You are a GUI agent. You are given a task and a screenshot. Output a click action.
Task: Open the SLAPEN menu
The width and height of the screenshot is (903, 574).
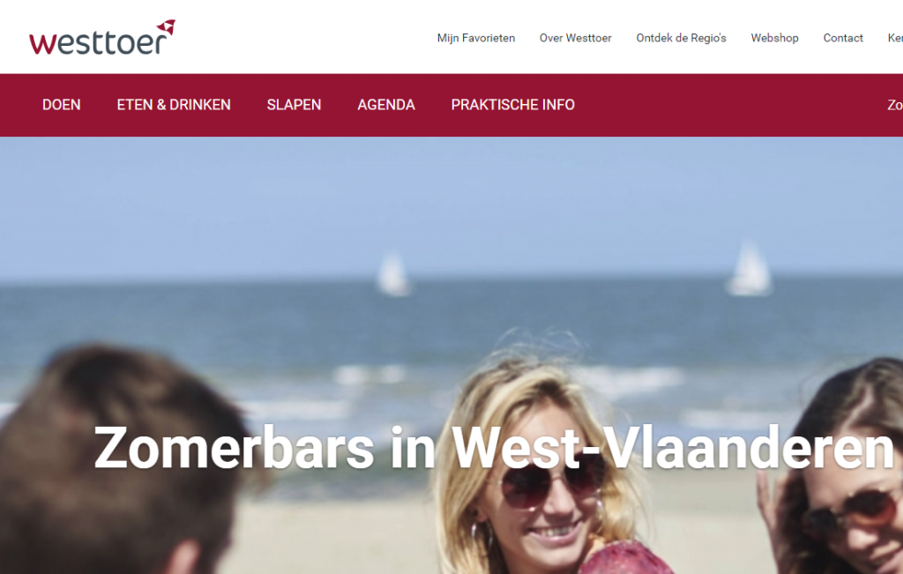pyautogui.click(x=294, y=105)
